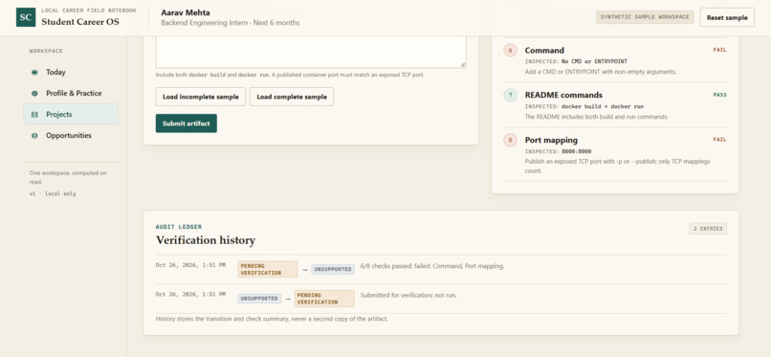
Task: Click the step 7 README commands number badge
Action: pyautogui.click(x=510, y=96)
